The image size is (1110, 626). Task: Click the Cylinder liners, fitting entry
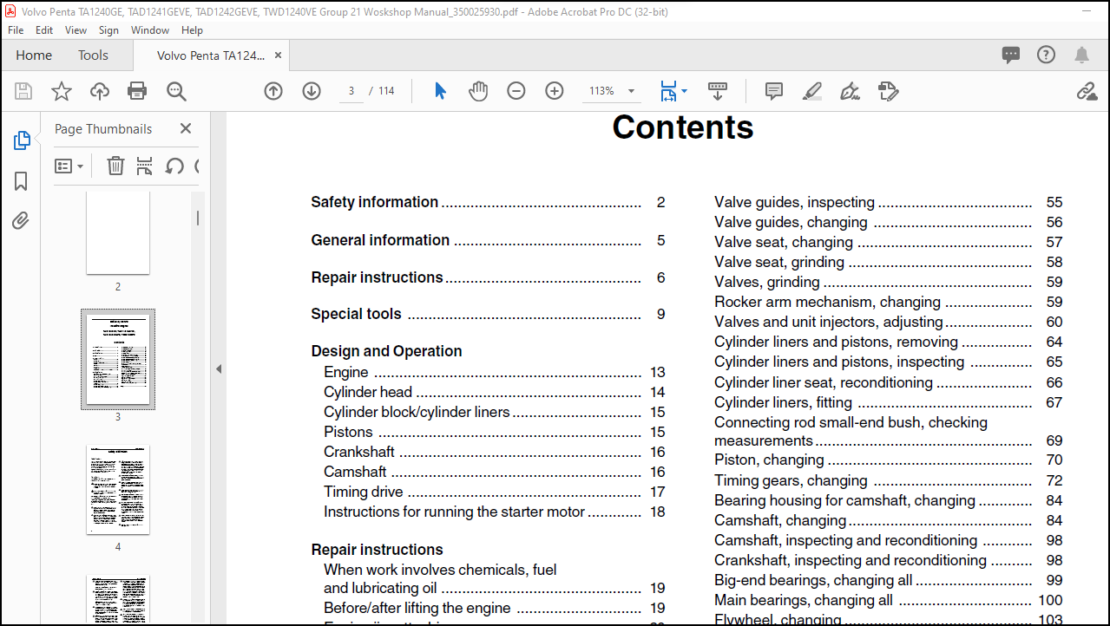(888, 402)
